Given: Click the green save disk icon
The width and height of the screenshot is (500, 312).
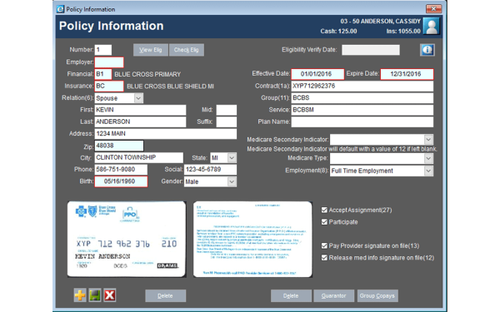Looking at the screenshot, I should pos(95,295).
